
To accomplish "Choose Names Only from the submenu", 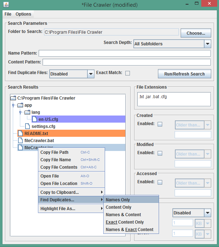I will (x=118, y=200).
